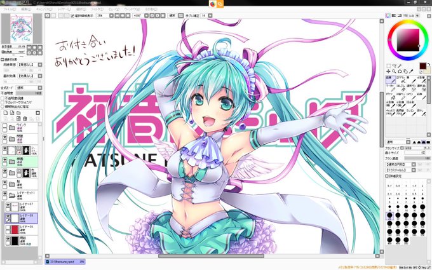The image size is (432, 270).
Task: Create a new normal layer
Action: [x=6, y=113]
